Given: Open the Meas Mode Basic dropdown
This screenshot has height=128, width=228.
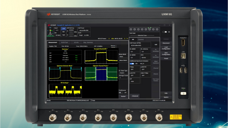Looking at the screenshot, I should tap(123, 55).
